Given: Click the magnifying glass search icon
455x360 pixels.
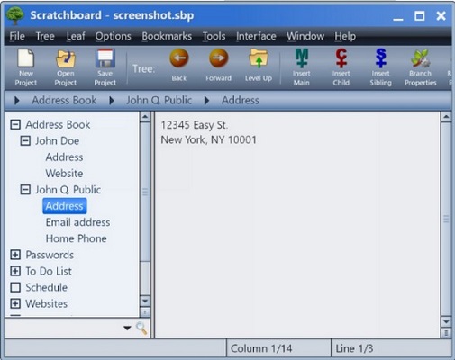Looking at the screenshot, I should 141,328.
